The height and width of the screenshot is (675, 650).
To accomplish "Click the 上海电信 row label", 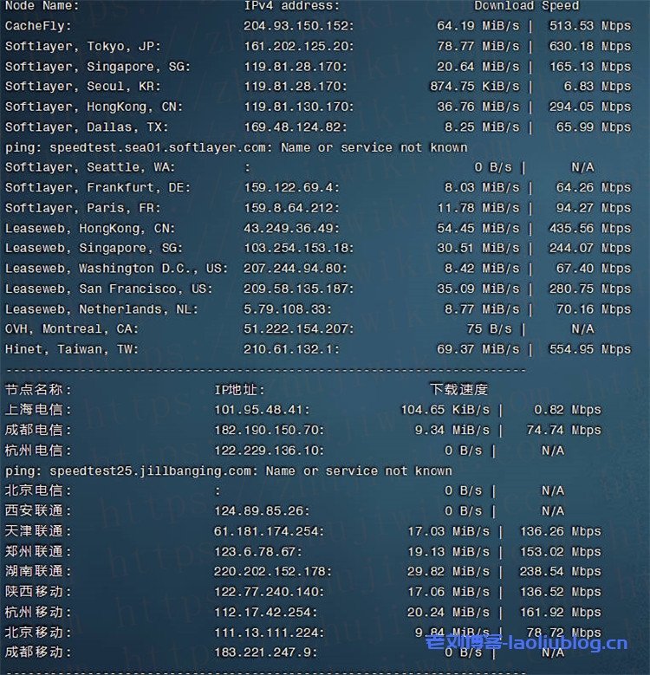I will pos(38,410).
